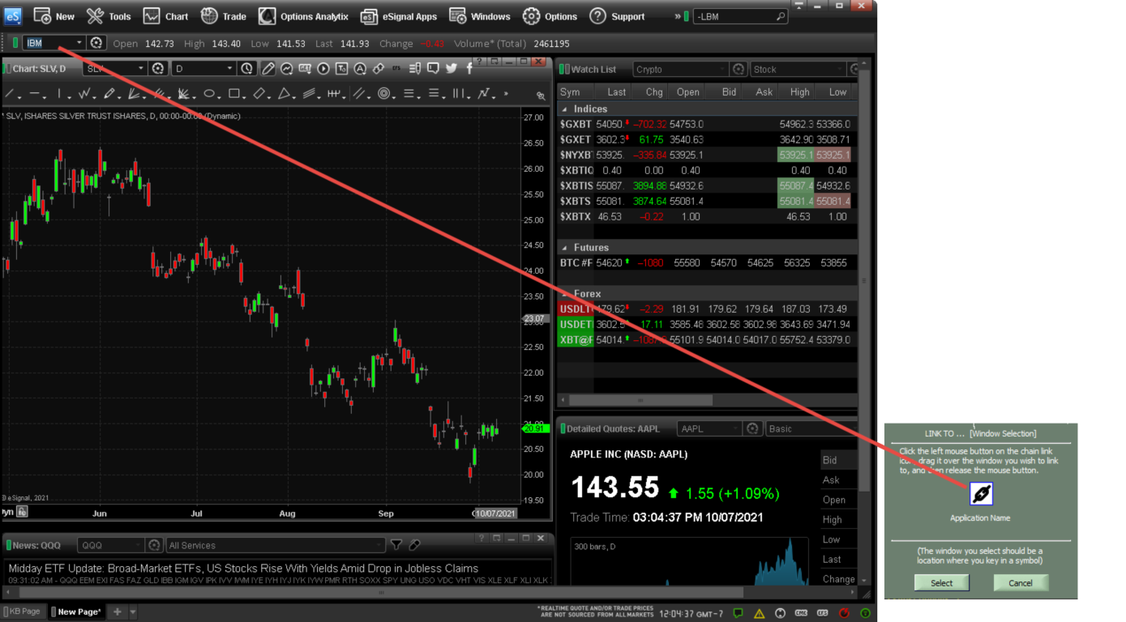
Task: Open the Tools menu
Action: pyautogui.click(x=109, y=16)
